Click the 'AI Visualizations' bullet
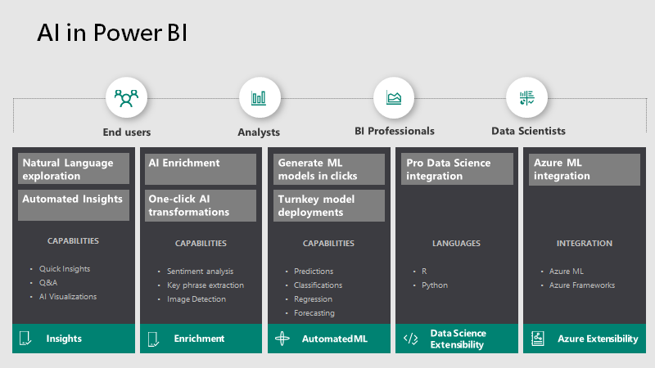Viewport: 655px width, 368px height. coord(68,297)
